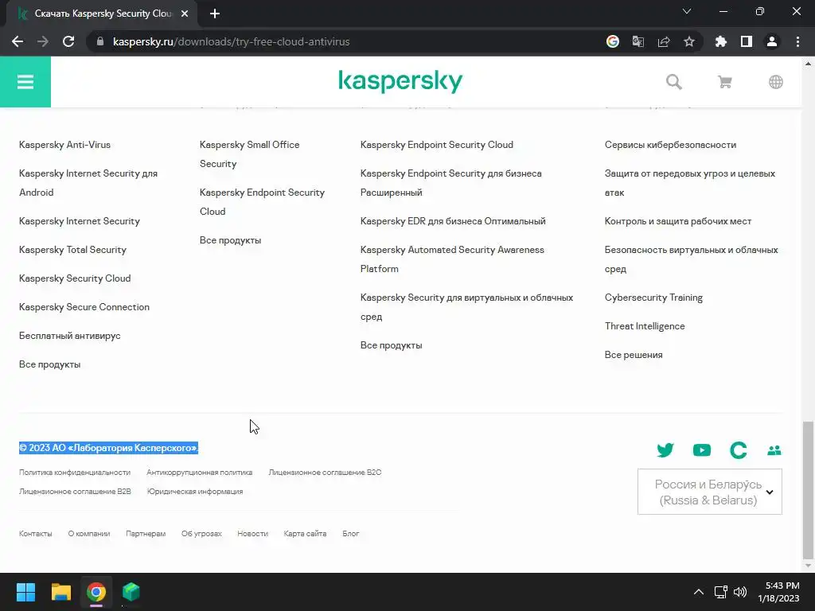Click the network tray icon
Viewport: 815px width, 611px height.
[720, 592]
